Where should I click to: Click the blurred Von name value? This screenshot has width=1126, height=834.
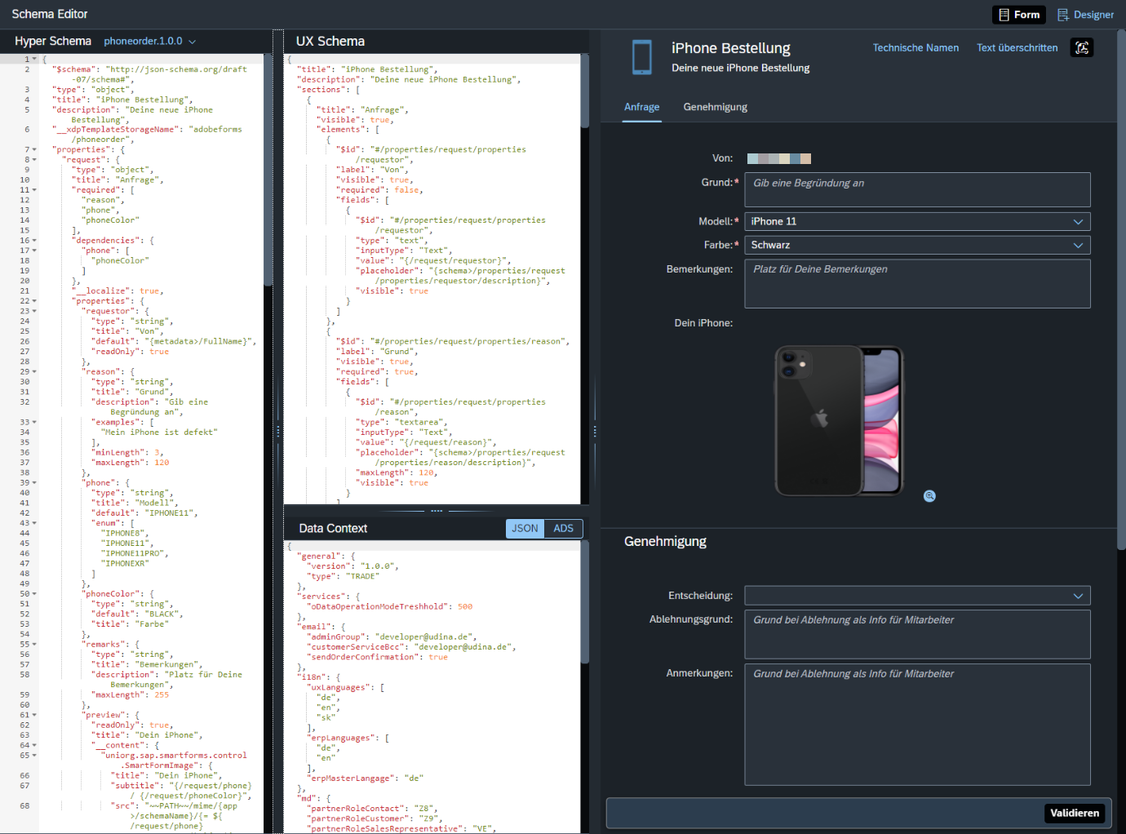pyautogui.click(x=779, y=158)
